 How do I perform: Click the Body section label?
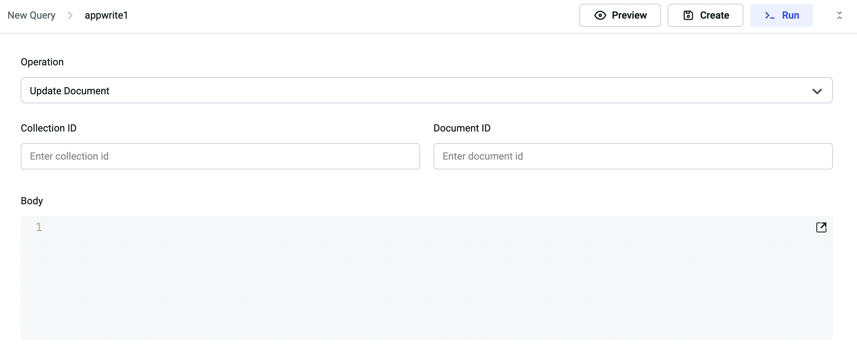tap(32, 201)
